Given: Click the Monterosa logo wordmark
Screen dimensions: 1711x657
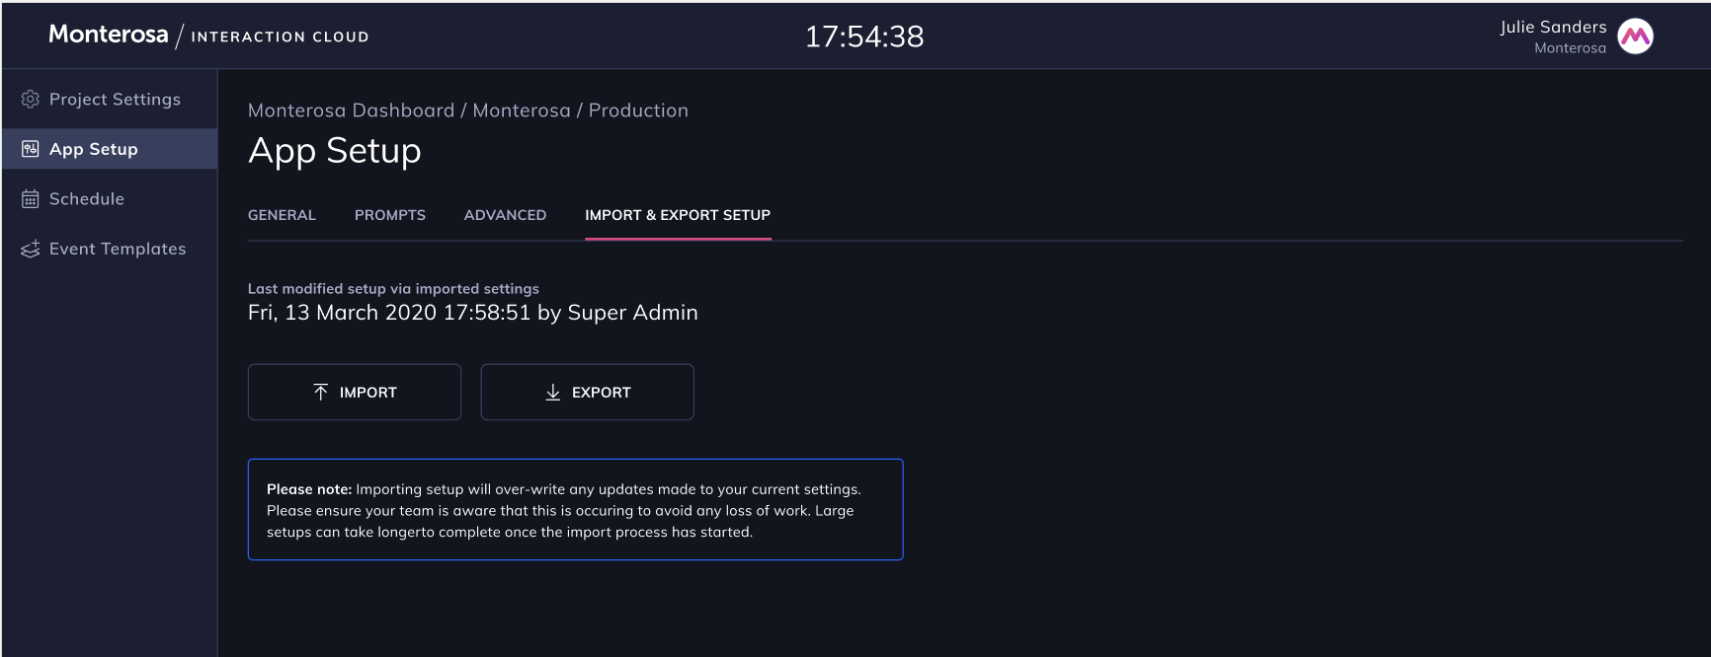Looking at the screenshot, I should tap(109, 35).
